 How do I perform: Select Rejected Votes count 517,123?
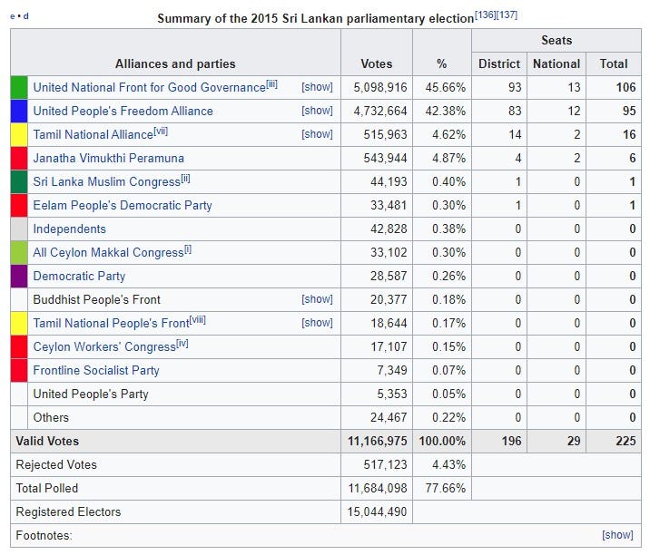pos(385,464)
